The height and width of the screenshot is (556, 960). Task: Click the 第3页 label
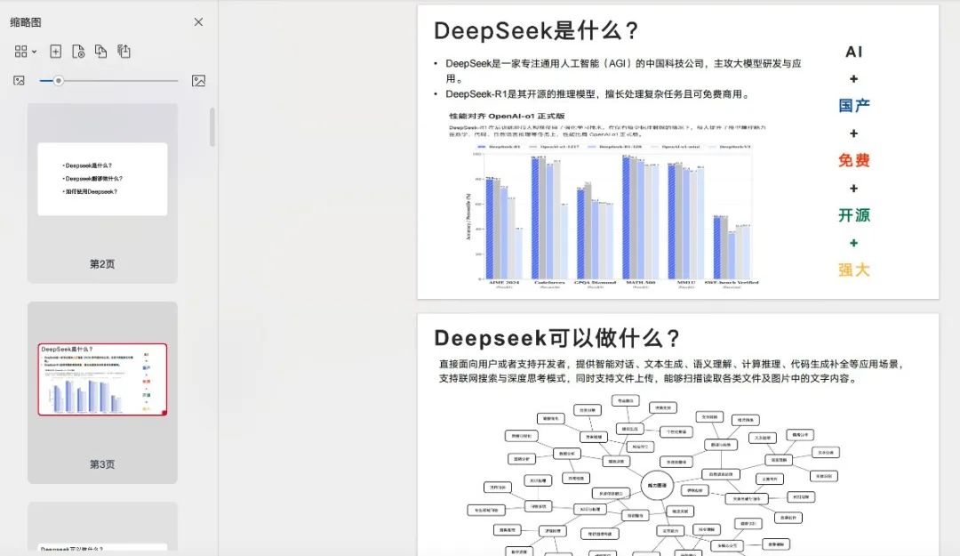click(102, 464)
